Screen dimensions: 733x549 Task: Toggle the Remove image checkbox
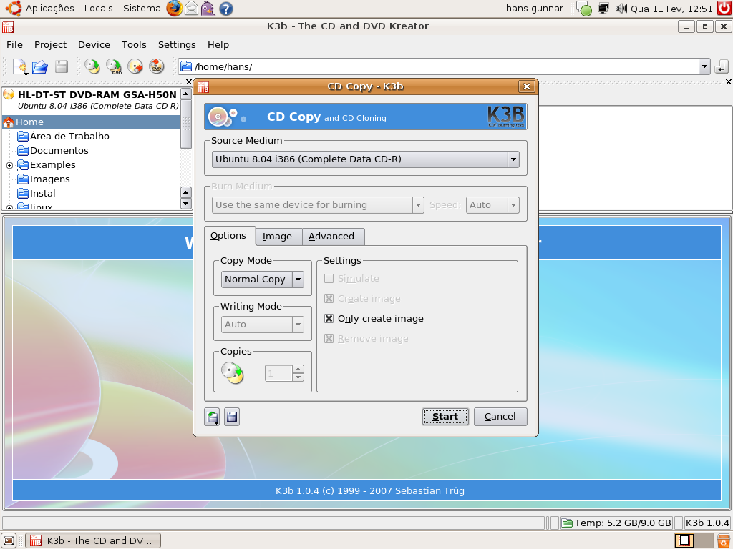[329, 339]
